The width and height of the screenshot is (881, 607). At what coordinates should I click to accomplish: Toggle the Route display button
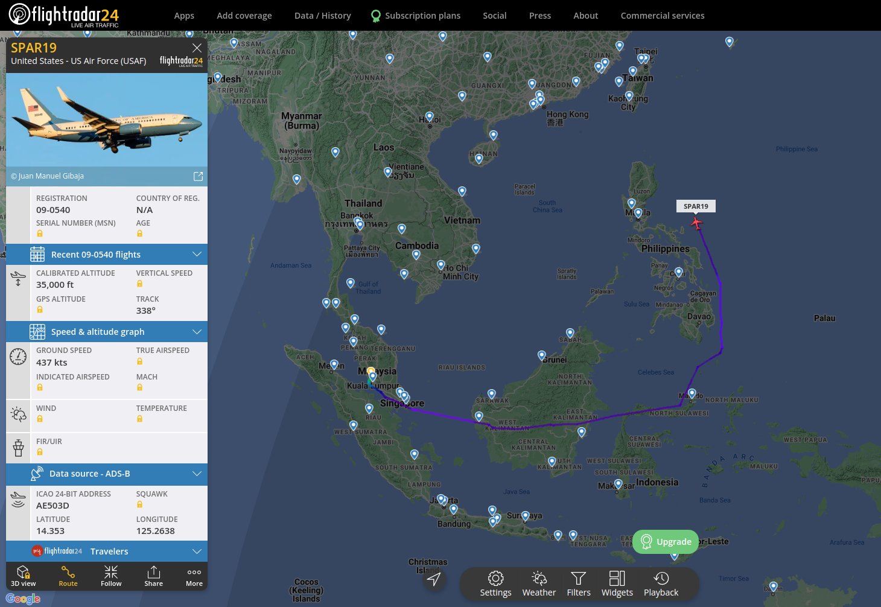[x=68, y=576]
